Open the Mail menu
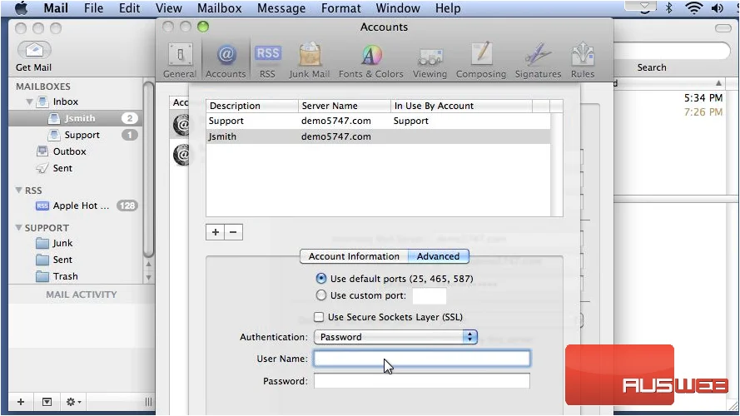 click(x=56, y=8)
